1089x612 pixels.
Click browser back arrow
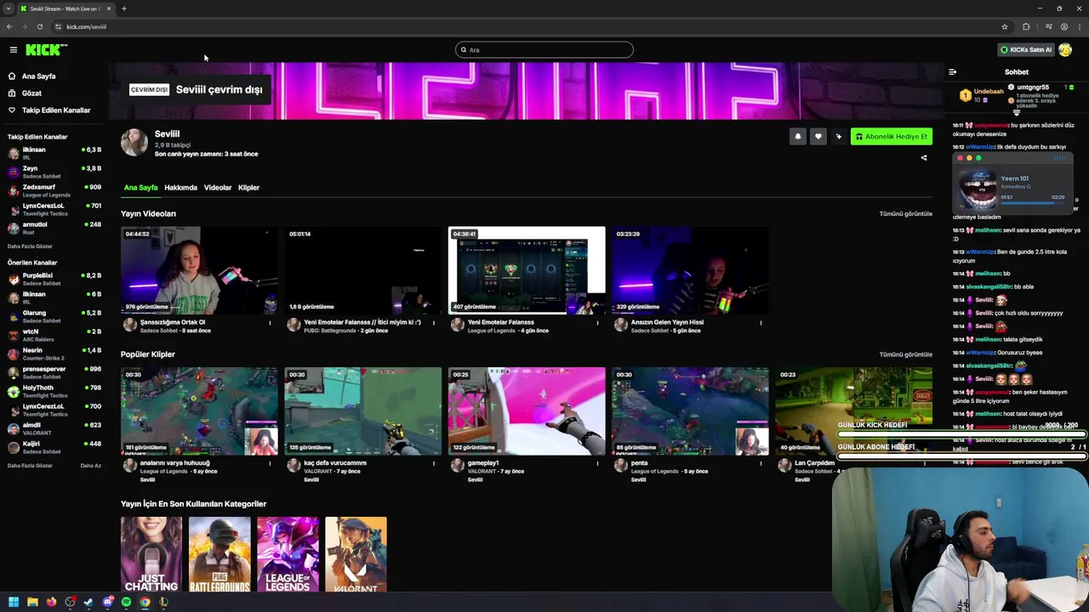pos(9,27)
